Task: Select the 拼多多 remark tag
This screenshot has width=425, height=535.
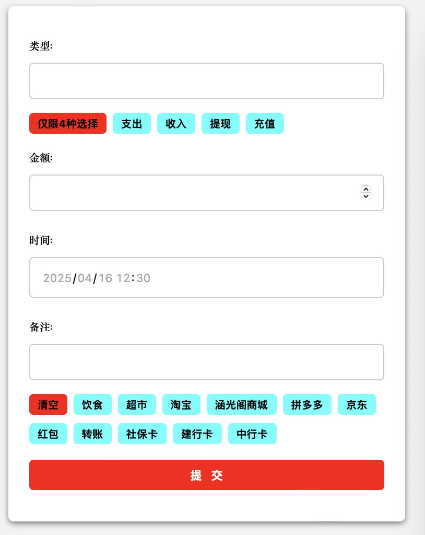Action: coord(307,405)
